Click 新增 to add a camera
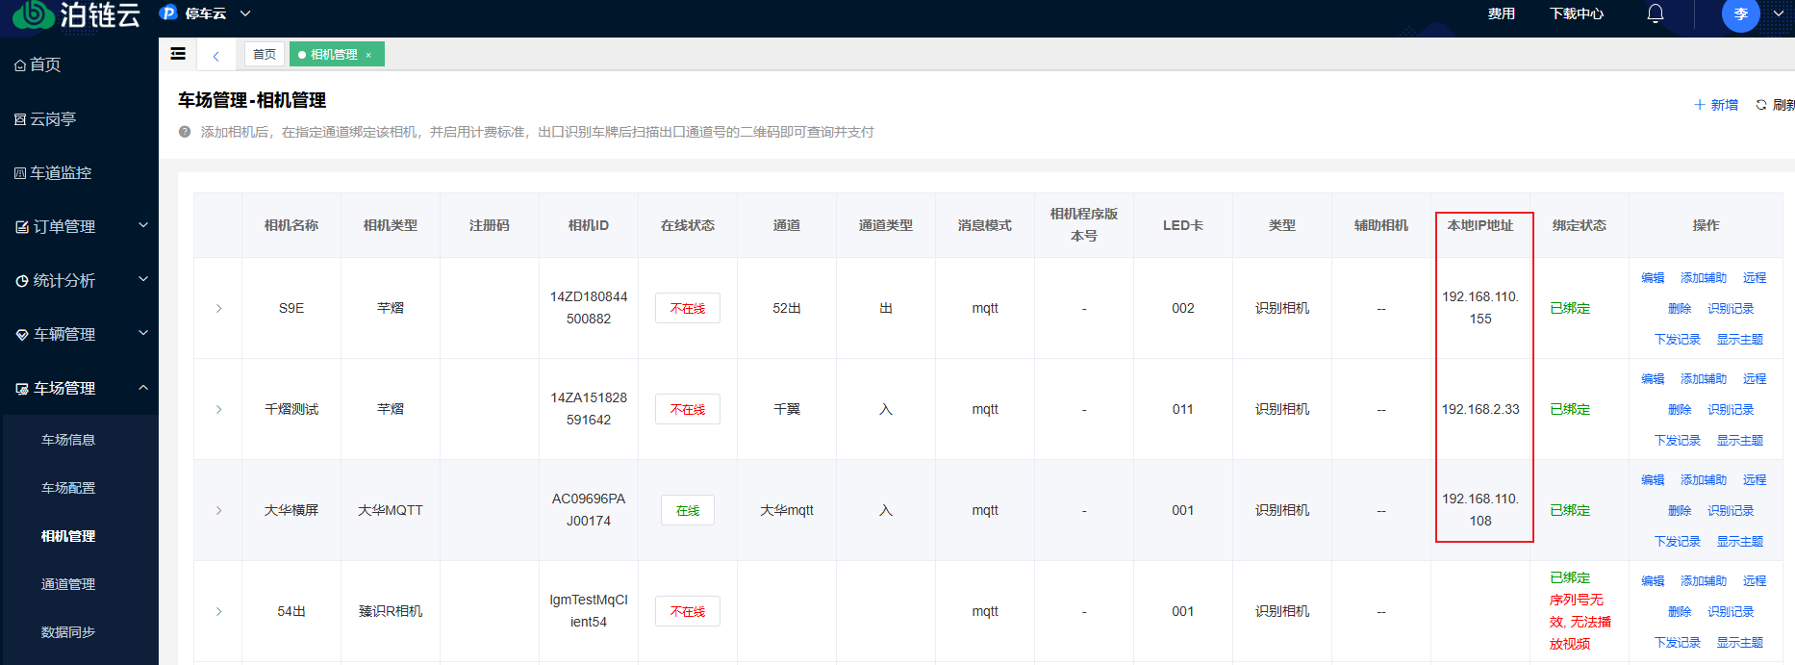The image size is (1795, 665). pyautogui.click(x=1716, y=105)
